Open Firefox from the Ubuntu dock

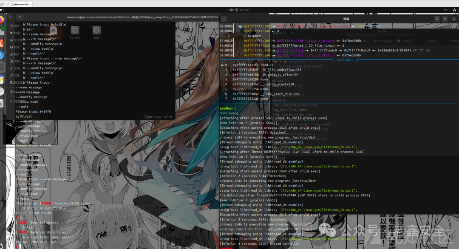1,20
